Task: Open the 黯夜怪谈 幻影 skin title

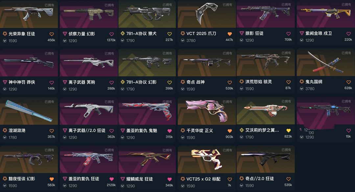Action: pos(22,179)
